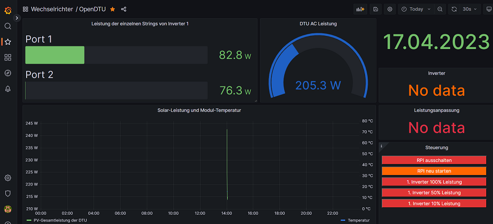Click the Save dashboard disk icon
The width and height of the screenshot is (493, 224).
click(375, 9)
